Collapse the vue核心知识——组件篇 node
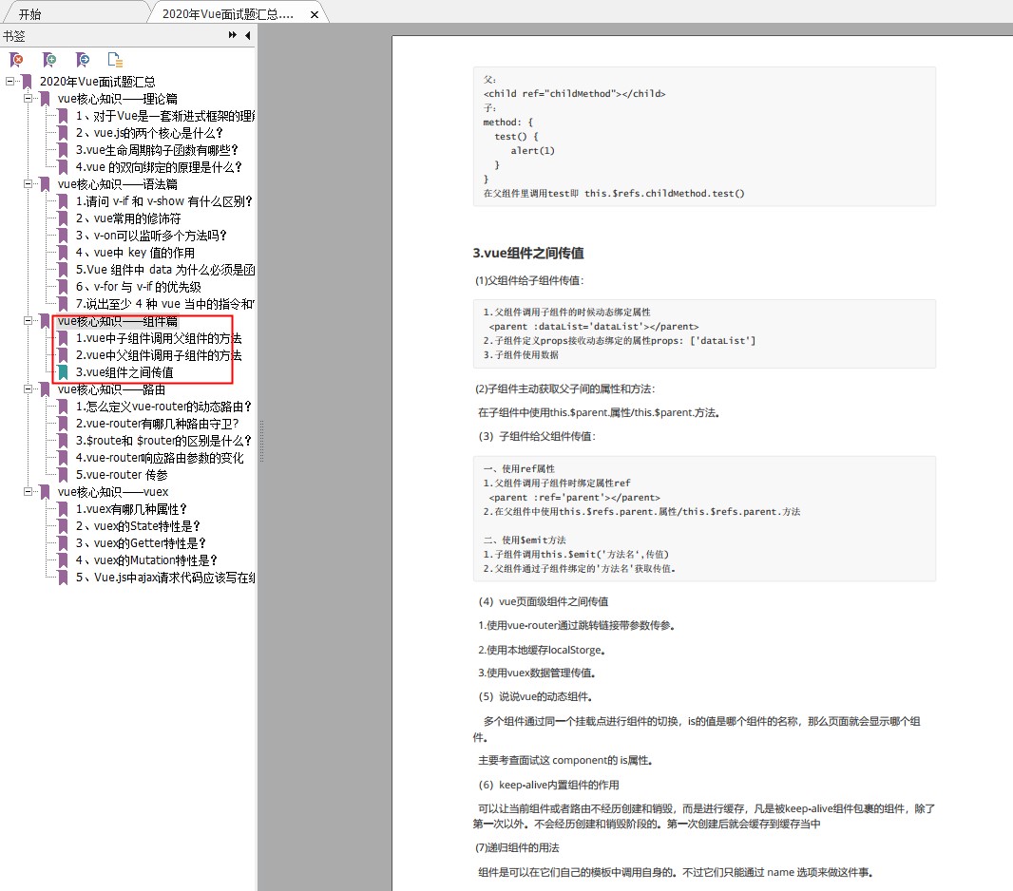 click(x=28, y=321)
